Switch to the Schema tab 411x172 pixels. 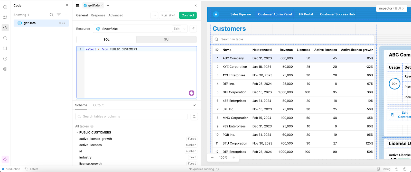click(81, 105)
